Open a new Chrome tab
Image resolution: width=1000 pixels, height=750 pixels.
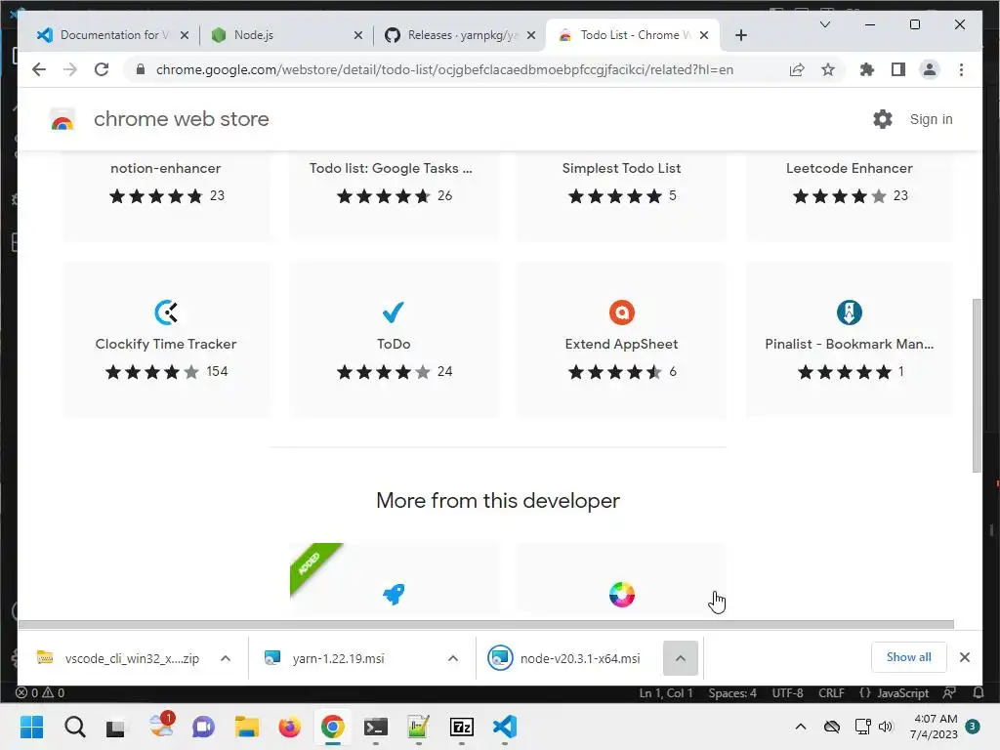coord(741,35)
